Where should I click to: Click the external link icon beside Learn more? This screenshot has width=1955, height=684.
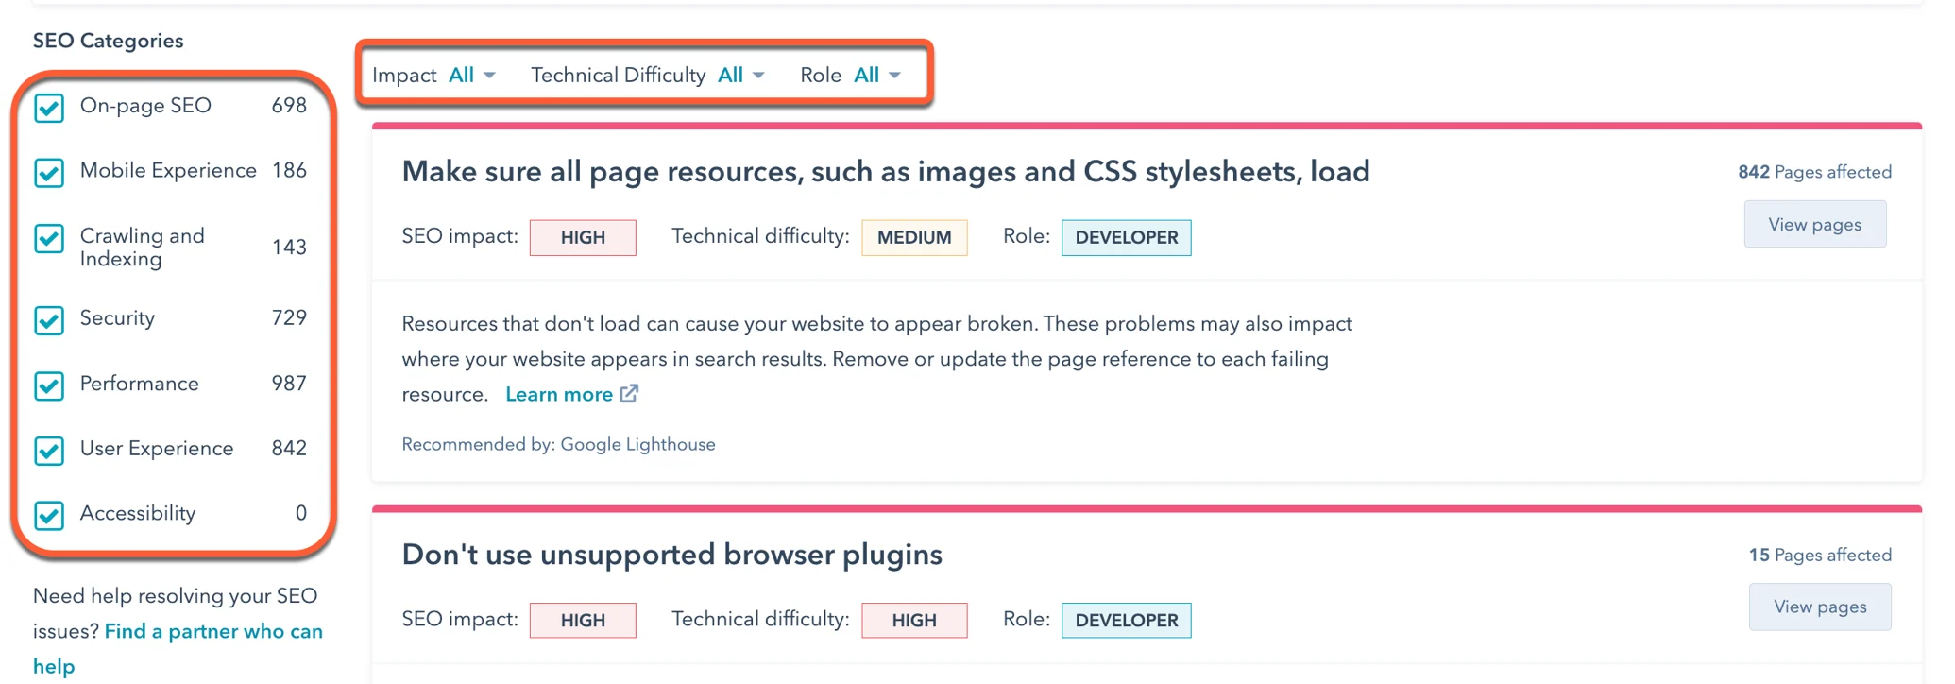629,394
